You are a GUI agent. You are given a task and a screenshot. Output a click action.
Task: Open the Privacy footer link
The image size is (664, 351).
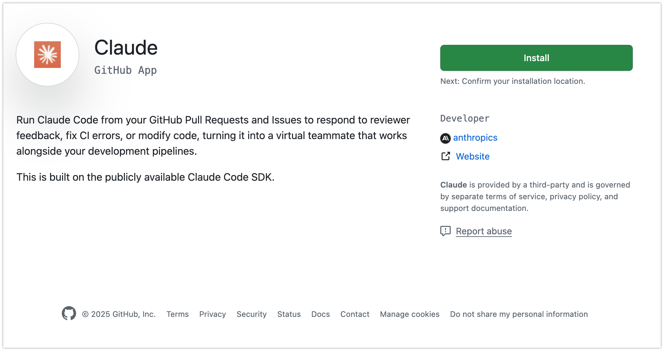point(212,314)
